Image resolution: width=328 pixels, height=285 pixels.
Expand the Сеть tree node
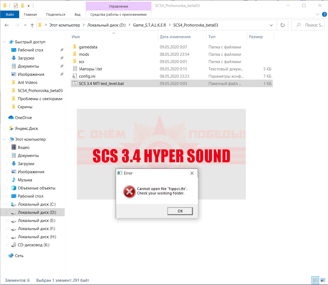pyautogui.click(x=4, y=256)
